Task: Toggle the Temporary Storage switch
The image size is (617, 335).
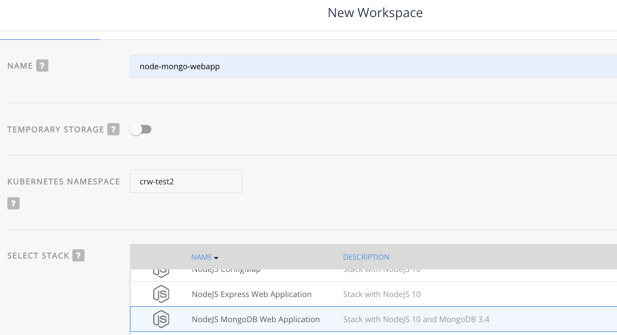Action: point(140,129)
